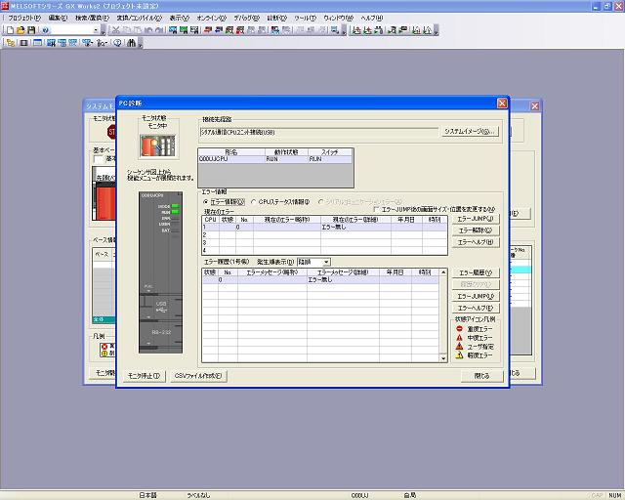Click the green monitor toolbar icon
Viewport: 625px width, 500px height.
pos(184,30)
